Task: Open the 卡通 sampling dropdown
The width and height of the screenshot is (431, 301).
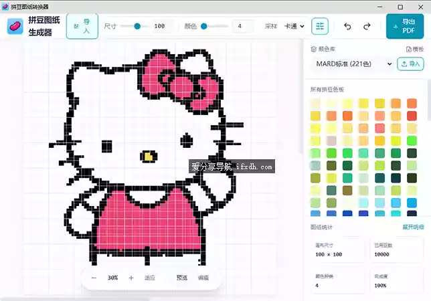Action: pos(294,26)
